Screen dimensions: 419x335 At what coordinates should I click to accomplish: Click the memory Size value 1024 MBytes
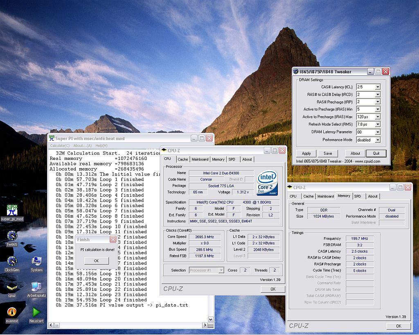tap(324, 216)
